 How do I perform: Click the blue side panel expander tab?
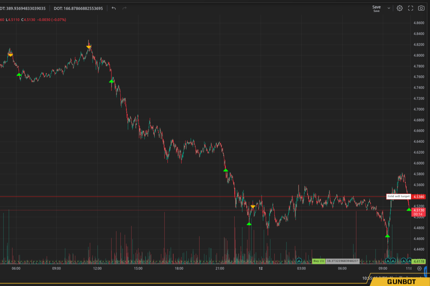pos(426,271)
